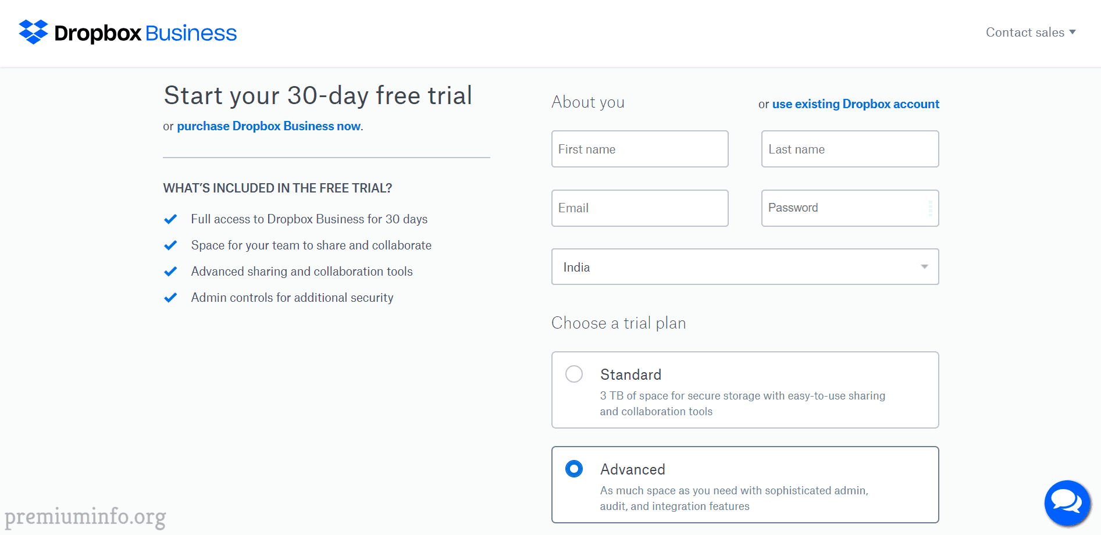Follow the purchase Dropbox Business now link
The image size is (1101, 535).
point(269,126)
